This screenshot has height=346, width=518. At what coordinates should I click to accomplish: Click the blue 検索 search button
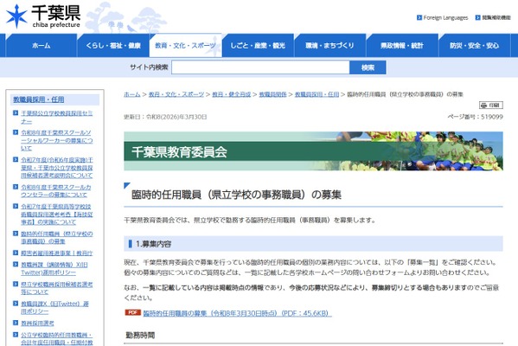tap(368, 67)
